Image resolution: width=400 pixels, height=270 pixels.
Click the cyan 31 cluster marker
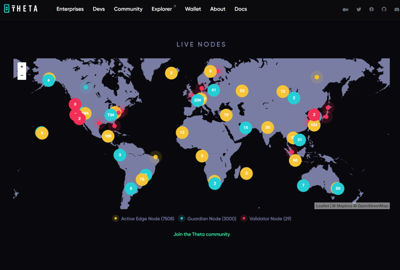(299, 140)
